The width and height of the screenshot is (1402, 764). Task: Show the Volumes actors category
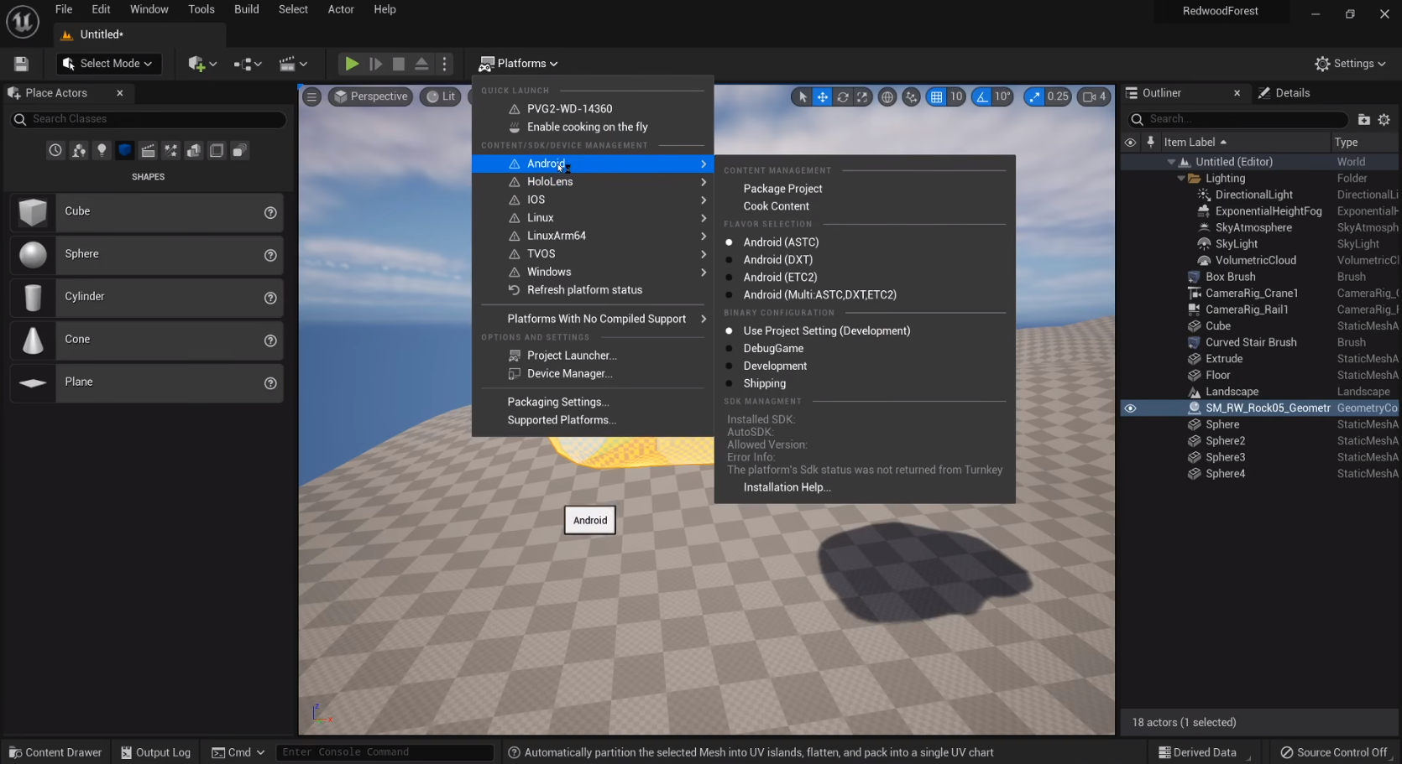[x=217, y=151]
